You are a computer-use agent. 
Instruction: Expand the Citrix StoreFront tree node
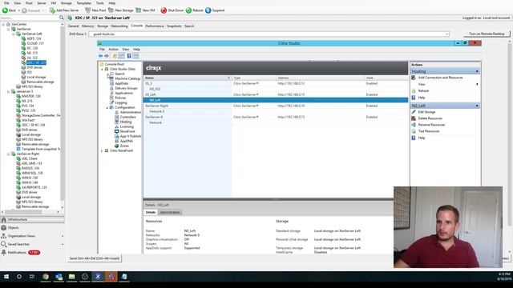(102, 150)
